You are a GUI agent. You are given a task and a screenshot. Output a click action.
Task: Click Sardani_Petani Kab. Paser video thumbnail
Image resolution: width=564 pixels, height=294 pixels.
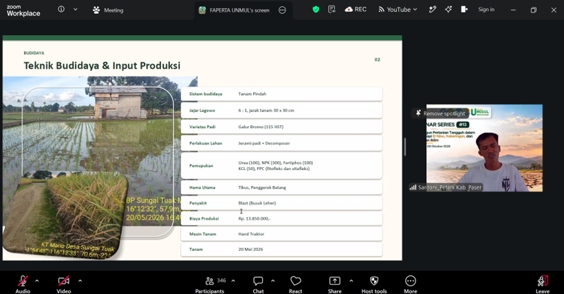coord(484,148)
